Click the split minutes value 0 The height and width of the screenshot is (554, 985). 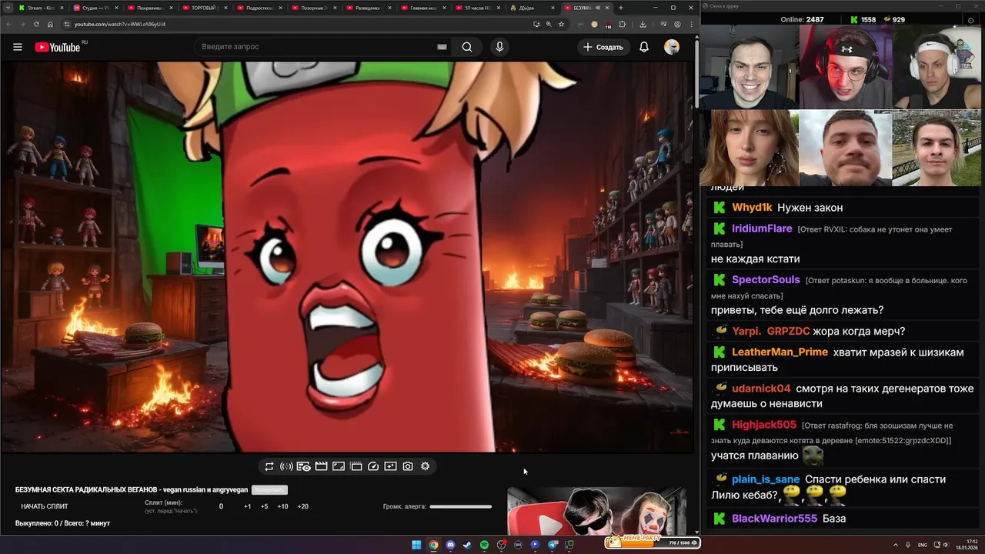[x=221, y=506]
